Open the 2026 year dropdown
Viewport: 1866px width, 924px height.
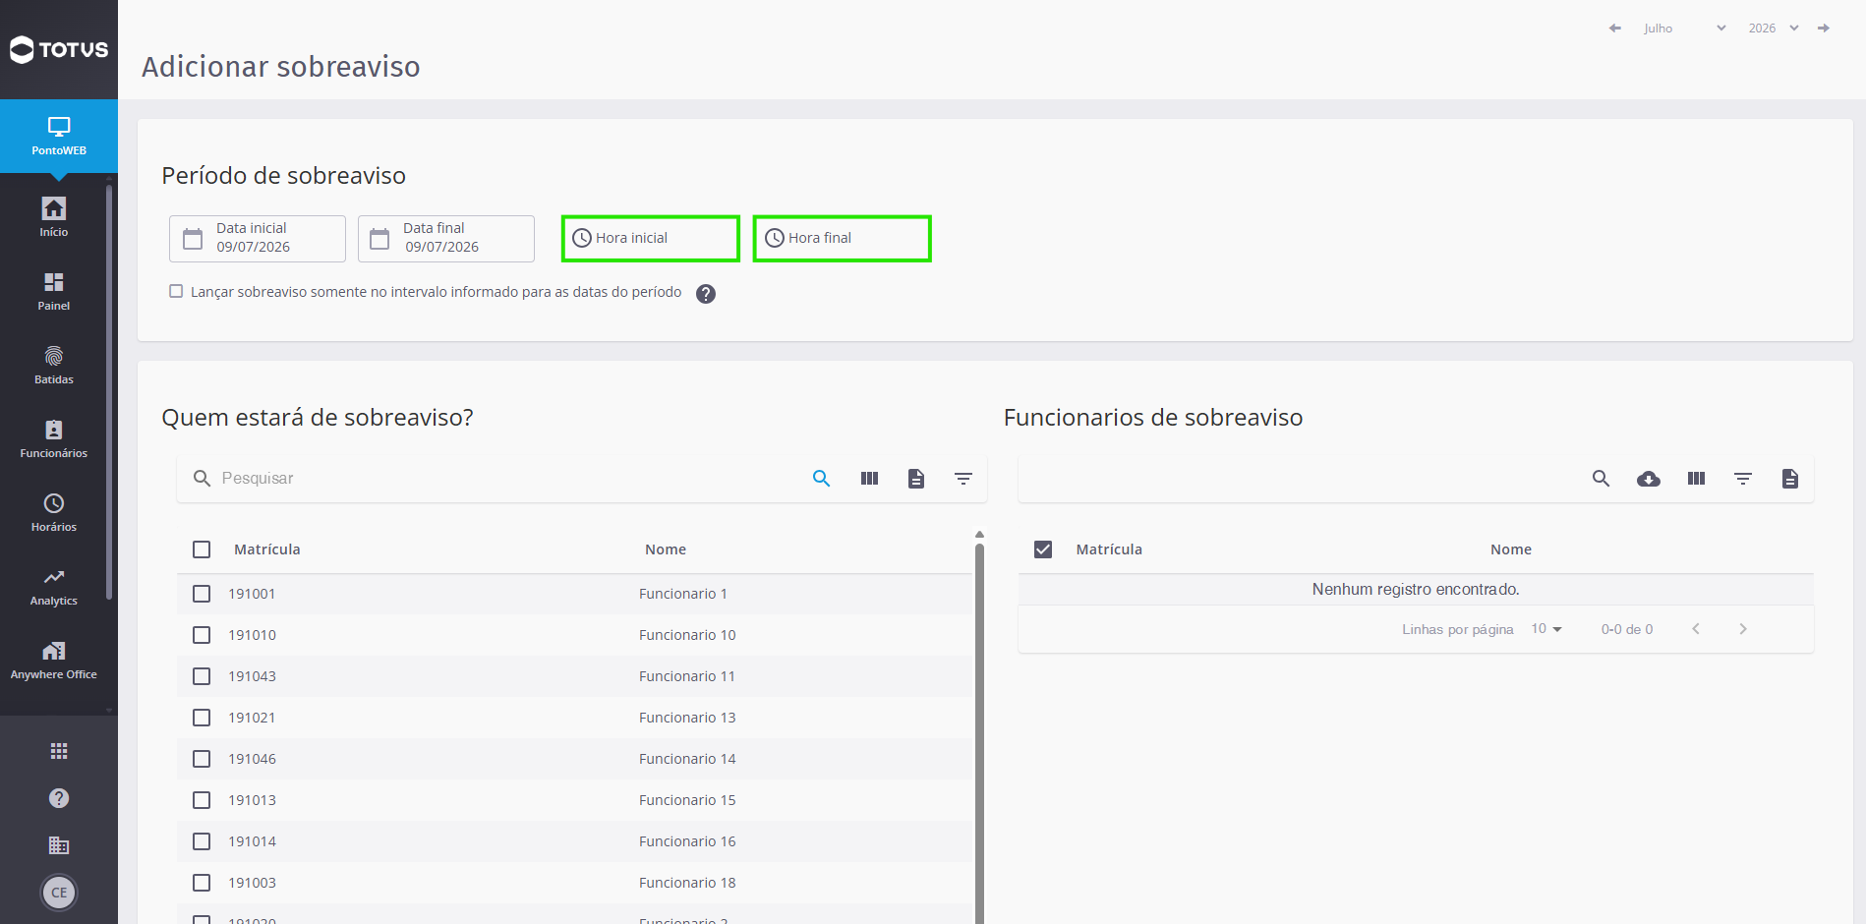(x=1774, y=29)
